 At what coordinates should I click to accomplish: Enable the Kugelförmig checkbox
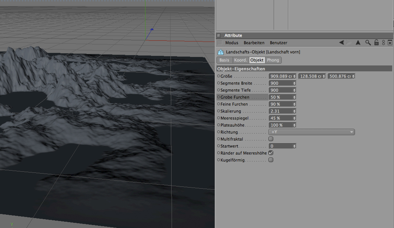pyautogui.click(x=271, y=160)
